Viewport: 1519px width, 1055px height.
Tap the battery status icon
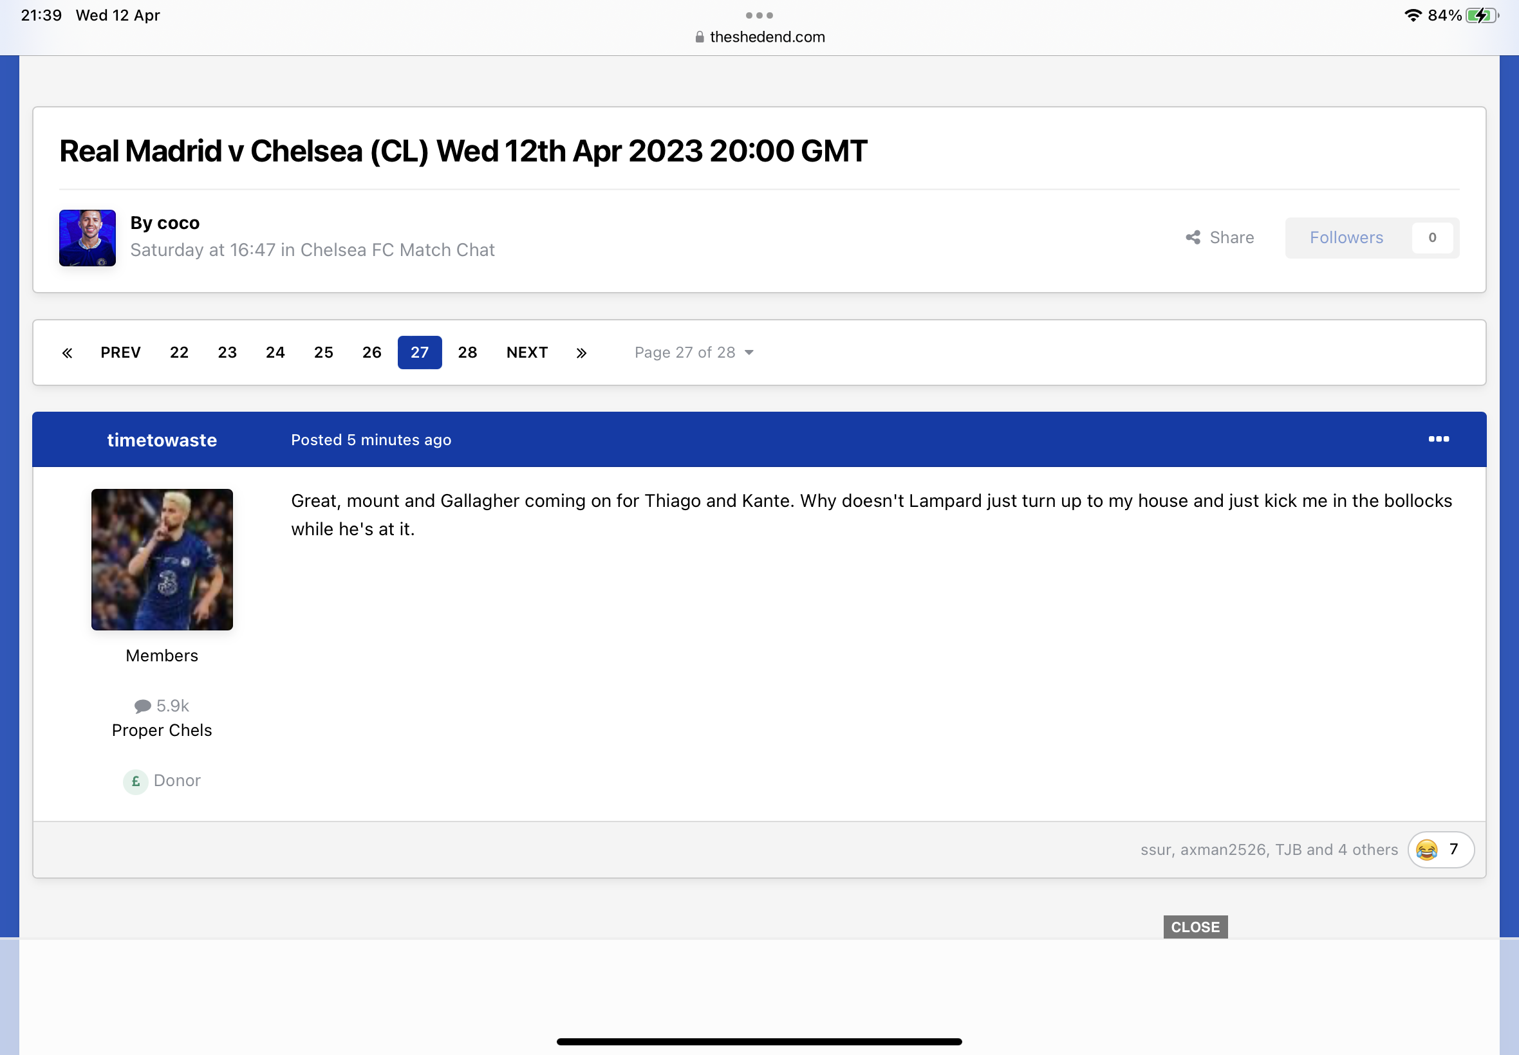click(x=1482, y=15)
